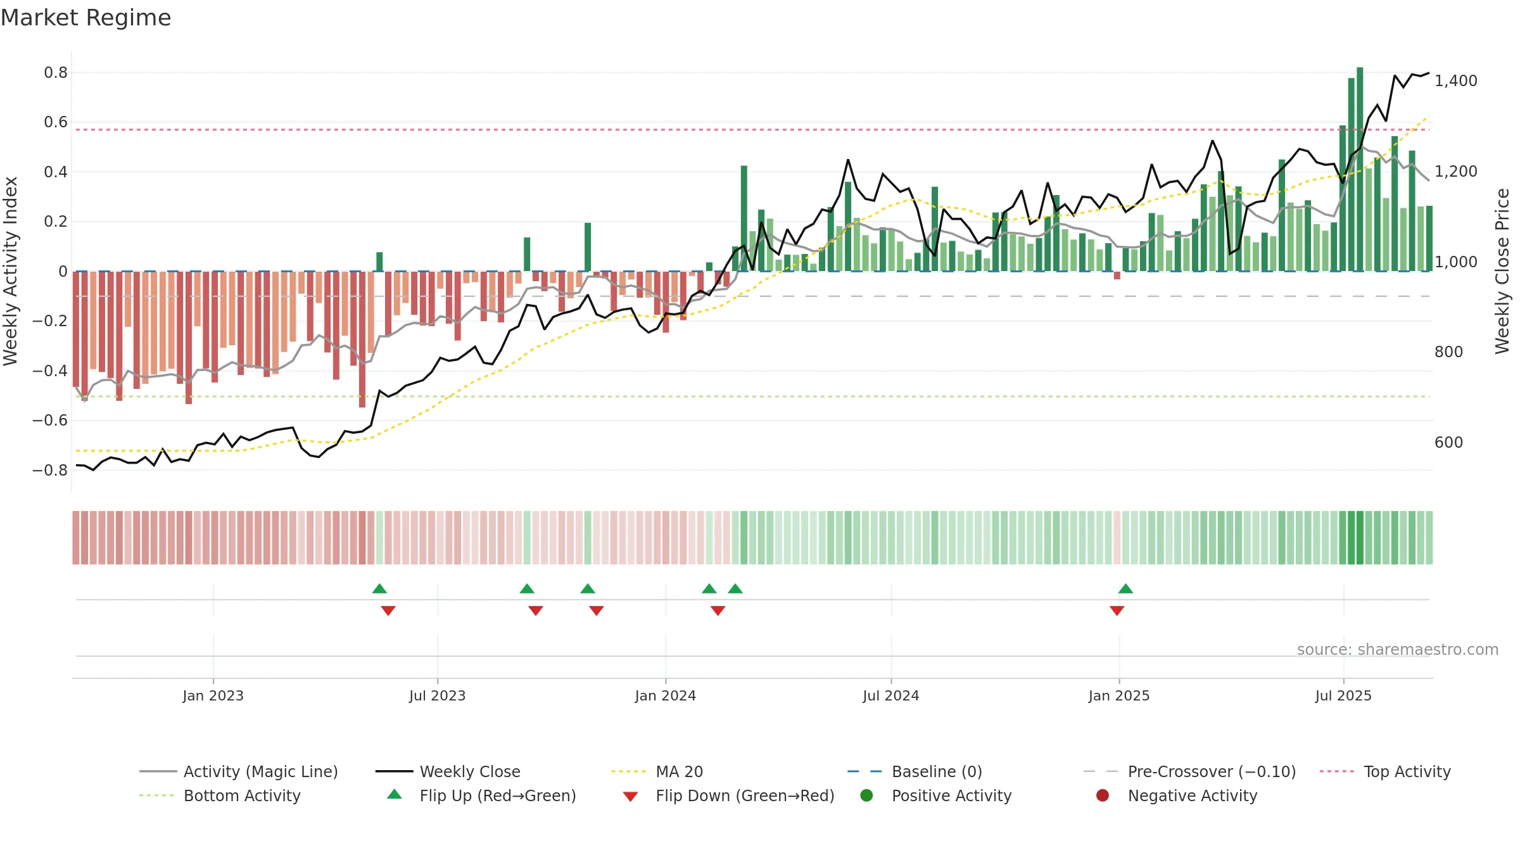Click the −0.2 tick on the left axis
The image size is (1520, 855).
click(50, 321)
